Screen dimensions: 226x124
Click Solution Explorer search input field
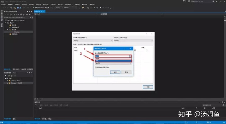(x=17, y=18)
